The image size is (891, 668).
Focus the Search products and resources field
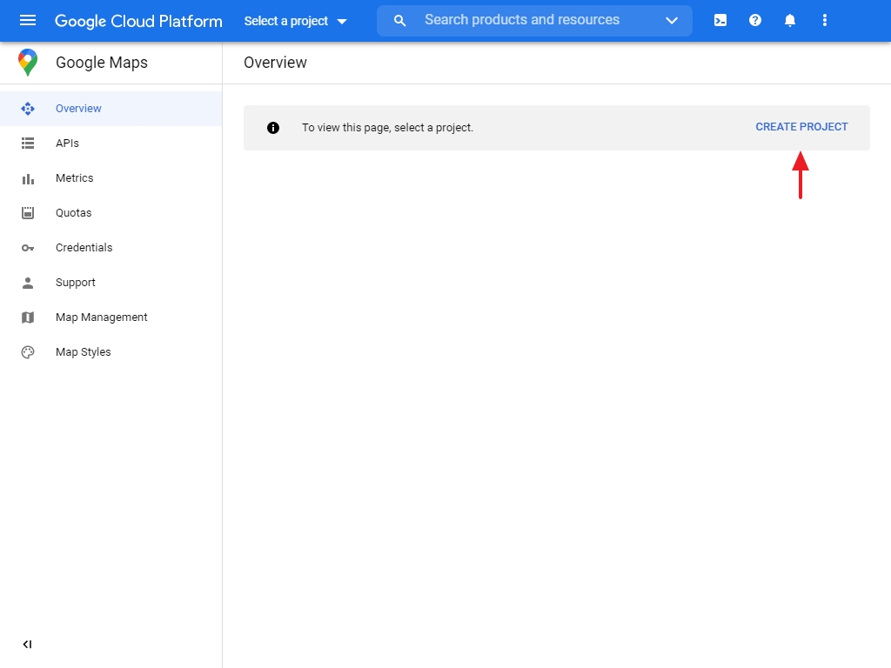click(x=535, y=21)
